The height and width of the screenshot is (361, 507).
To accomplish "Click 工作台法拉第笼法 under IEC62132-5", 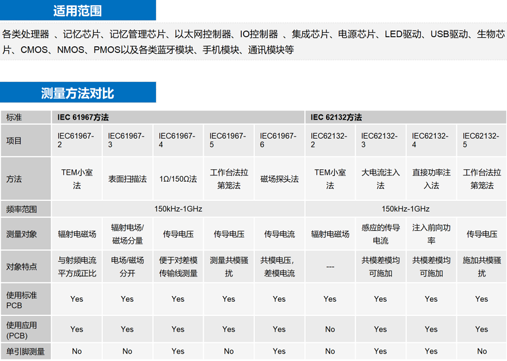I will click(482, 178).
